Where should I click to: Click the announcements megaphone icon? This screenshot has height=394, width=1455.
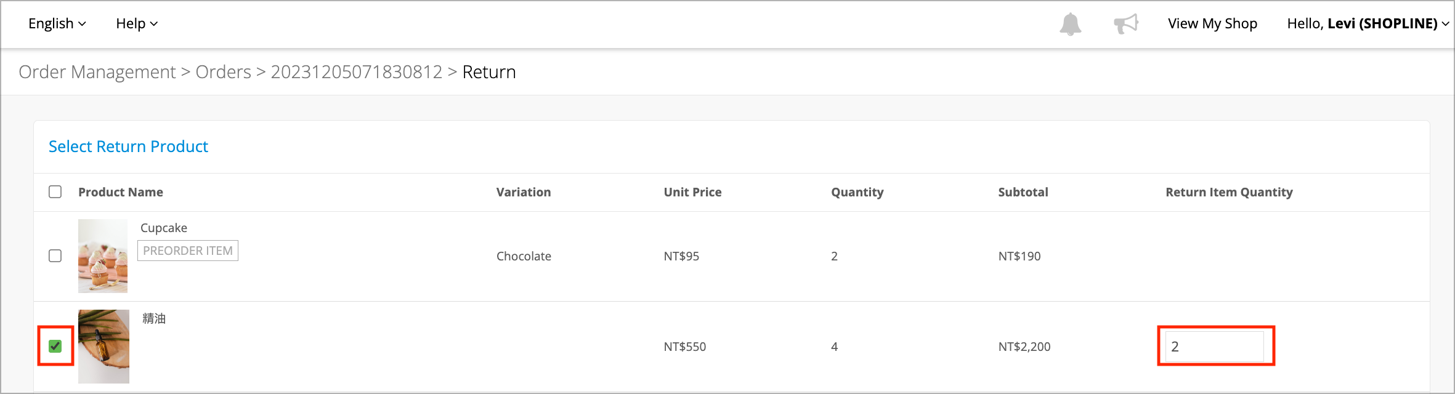pyautogui.click(x=1126, y=24)
